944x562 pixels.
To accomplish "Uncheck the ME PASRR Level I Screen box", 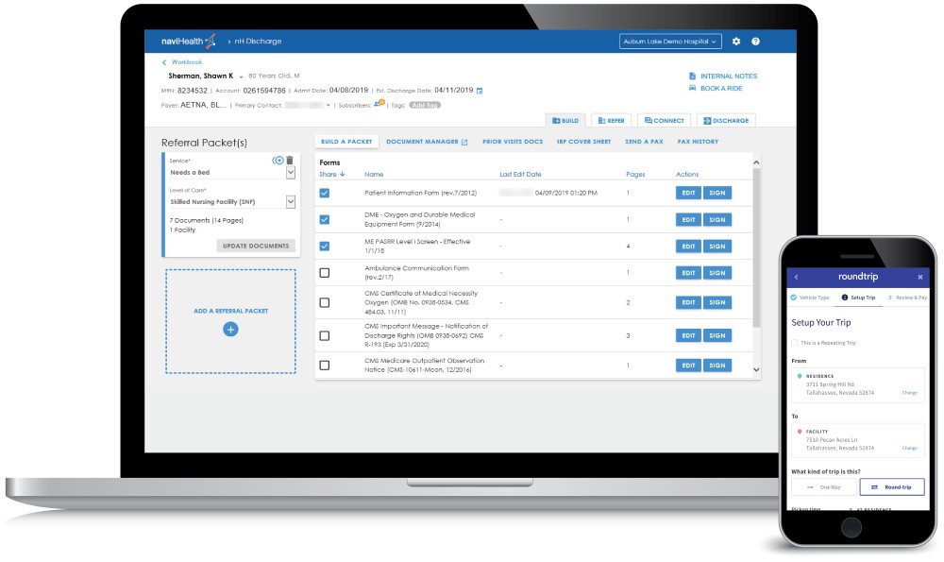I will [x=325, y=246].
